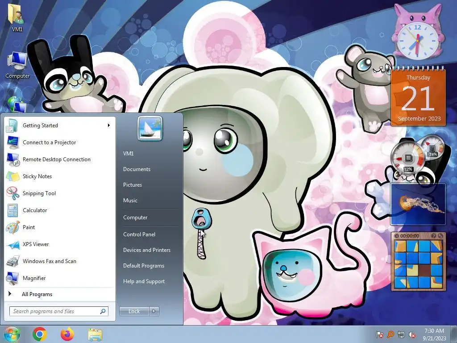Open Computer in Start menu right pane
Image resolution: width=457 pixels, height=343 pixels.
tap(135, 218)
